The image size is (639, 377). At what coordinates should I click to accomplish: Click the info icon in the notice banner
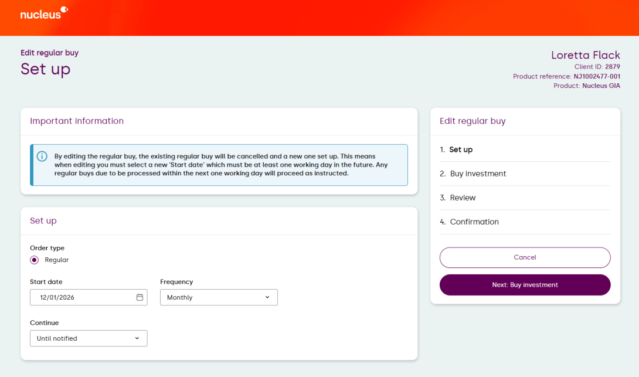(42, 157)
